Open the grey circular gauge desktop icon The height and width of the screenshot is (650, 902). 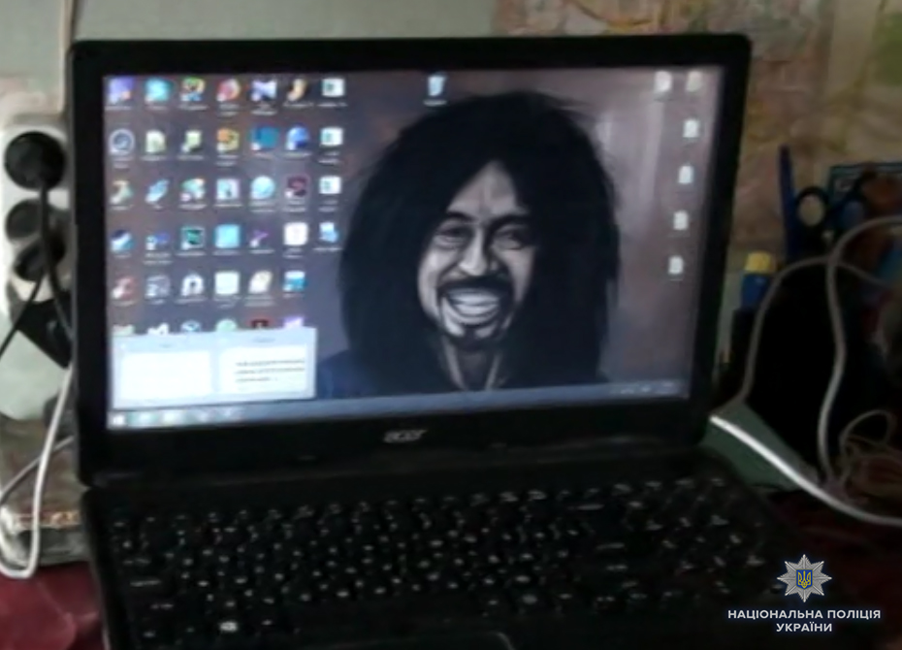[x=121, y=142]
